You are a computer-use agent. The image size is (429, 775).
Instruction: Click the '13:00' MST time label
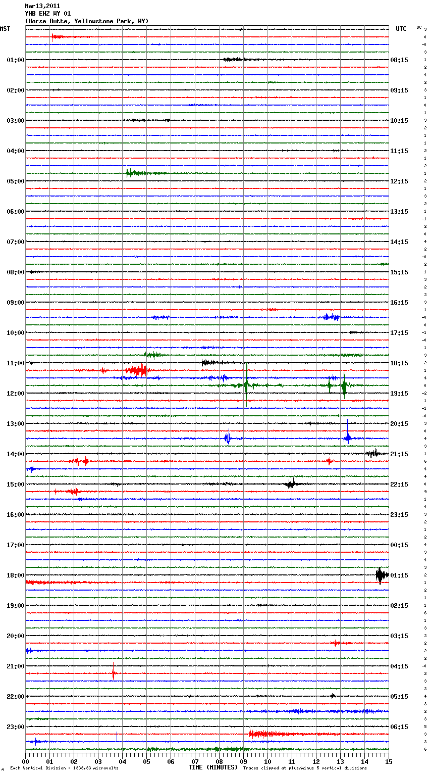point(16,424)
